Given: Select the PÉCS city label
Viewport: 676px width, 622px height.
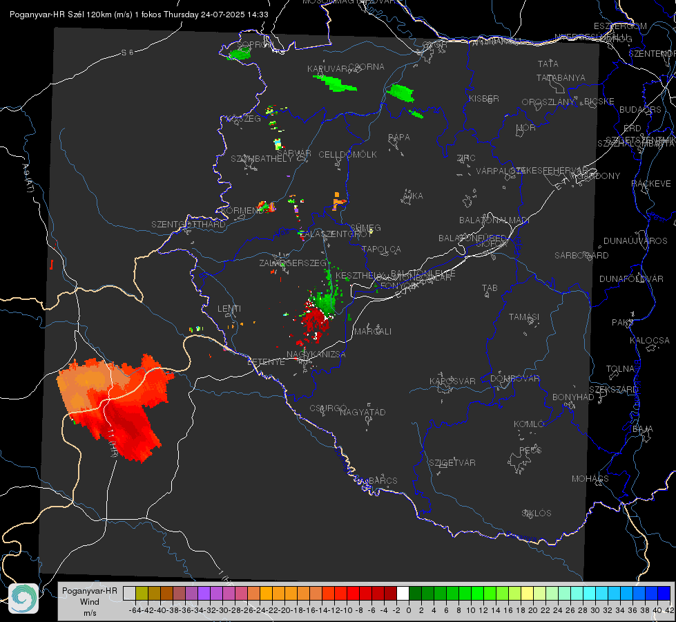Looking at the screenshot, I should point(530,450).
